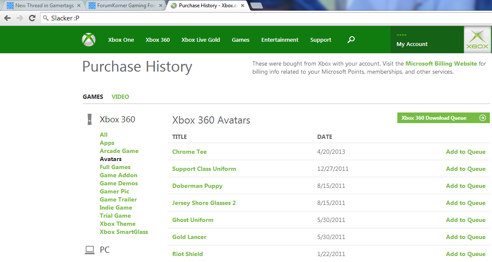Open the Entertainment navigation item
Screen dimensions: 492x262
(280, 40)
